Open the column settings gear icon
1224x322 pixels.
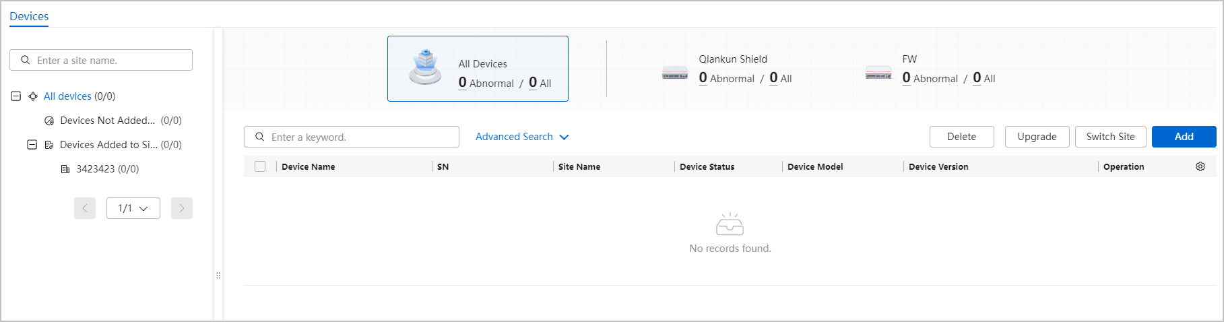1200,166
